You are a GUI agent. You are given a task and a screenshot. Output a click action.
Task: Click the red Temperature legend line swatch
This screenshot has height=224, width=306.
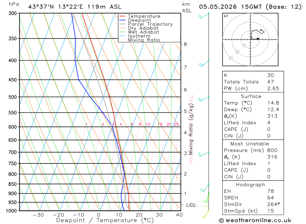point(122,16)
